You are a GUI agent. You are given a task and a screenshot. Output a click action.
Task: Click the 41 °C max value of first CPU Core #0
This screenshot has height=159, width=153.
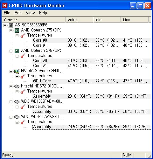135,40
